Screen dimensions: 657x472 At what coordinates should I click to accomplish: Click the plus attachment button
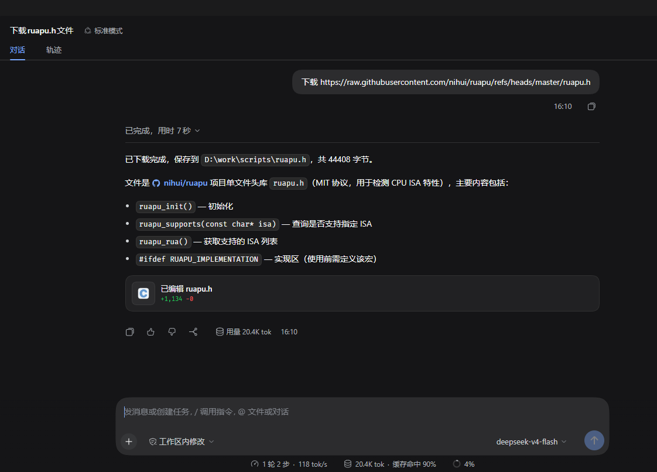click(x=129, y=442)
